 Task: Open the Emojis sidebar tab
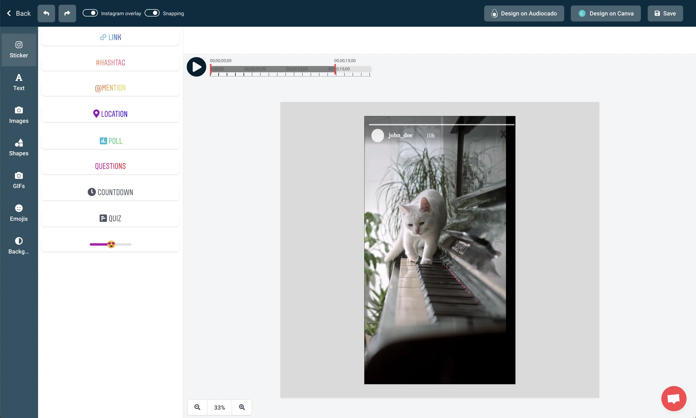pos(19,213)
